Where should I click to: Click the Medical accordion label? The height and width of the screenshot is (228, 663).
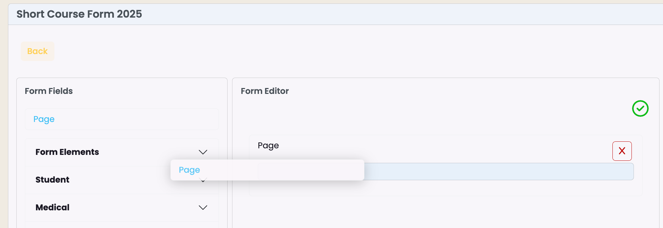point(52,208)
